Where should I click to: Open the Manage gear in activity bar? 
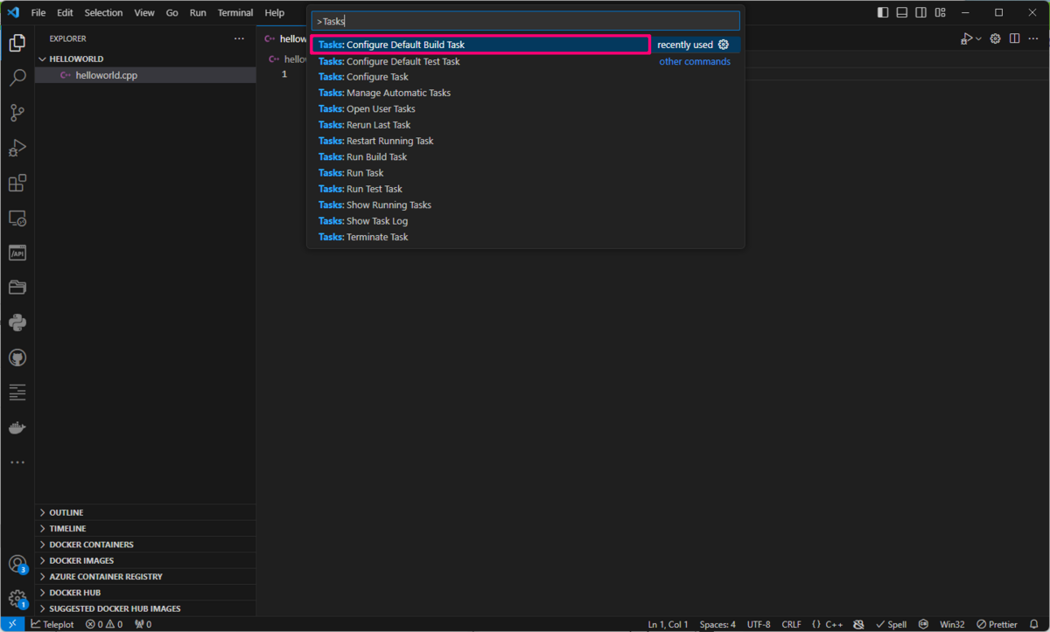pos(17,599)
